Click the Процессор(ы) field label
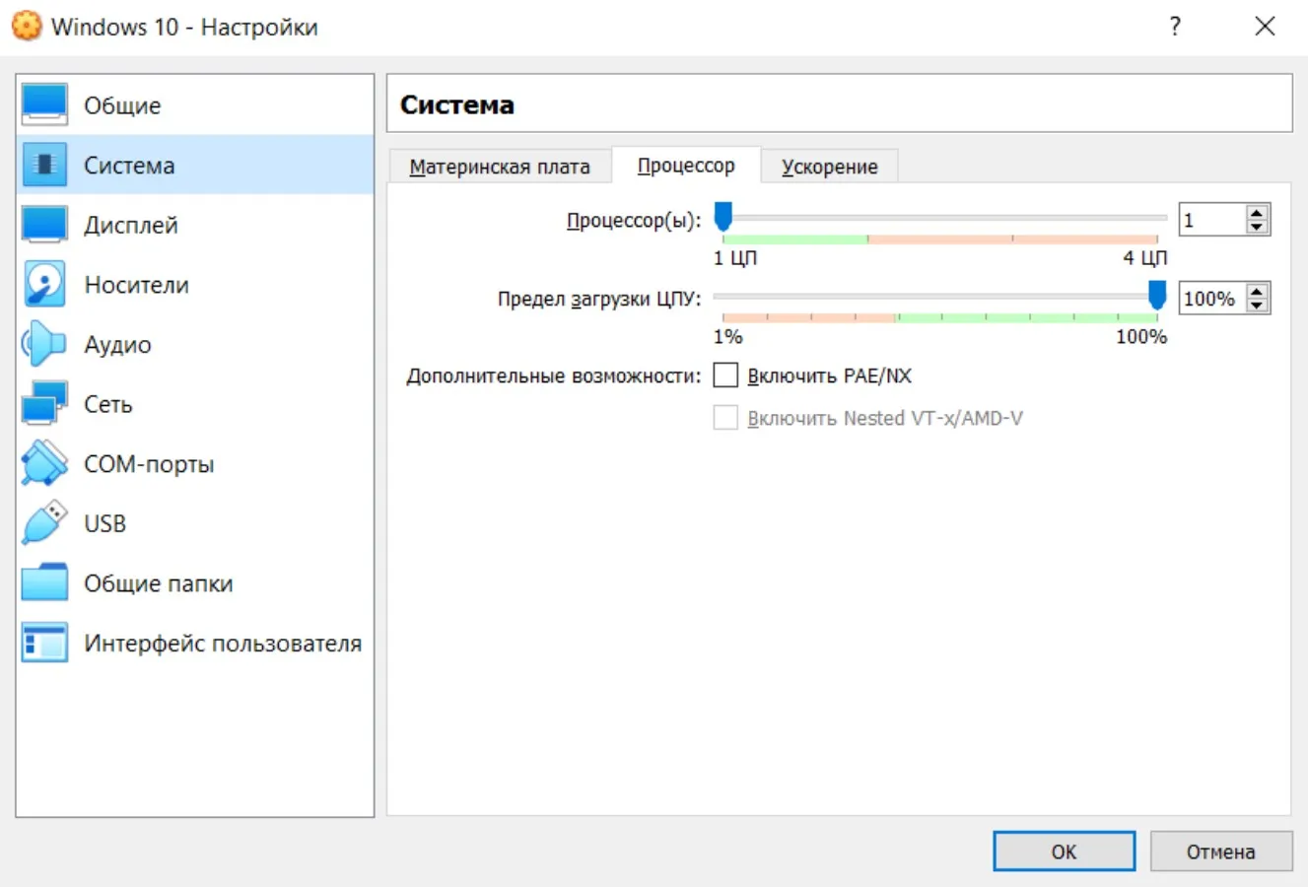This screenshot has height=887, width=1308. click(634, 221)
